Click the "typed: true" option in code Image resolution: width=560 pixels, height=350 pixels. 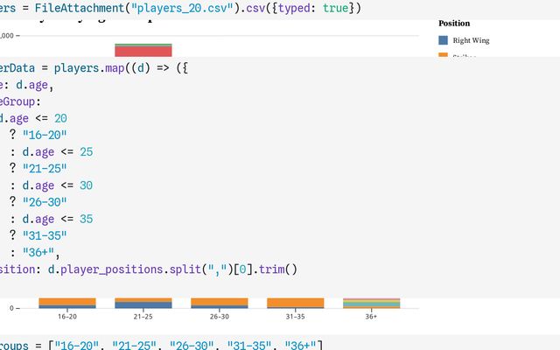[x=313, y=8]
